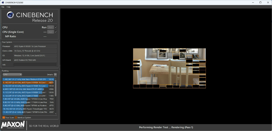Open the ranking Details arrow button
Screen dimensions: 272x131
pos(55,74)
